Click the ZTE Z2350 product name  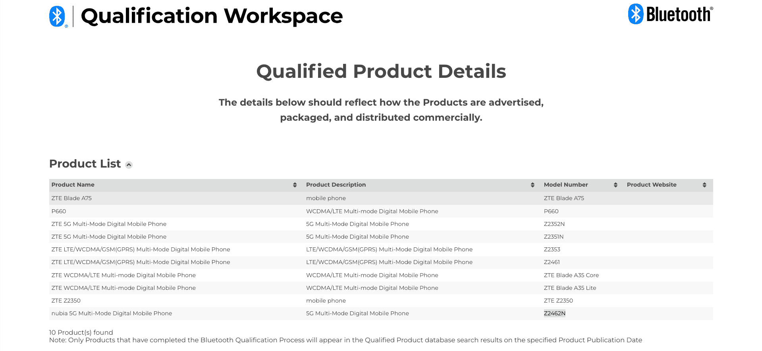[66, 301]
